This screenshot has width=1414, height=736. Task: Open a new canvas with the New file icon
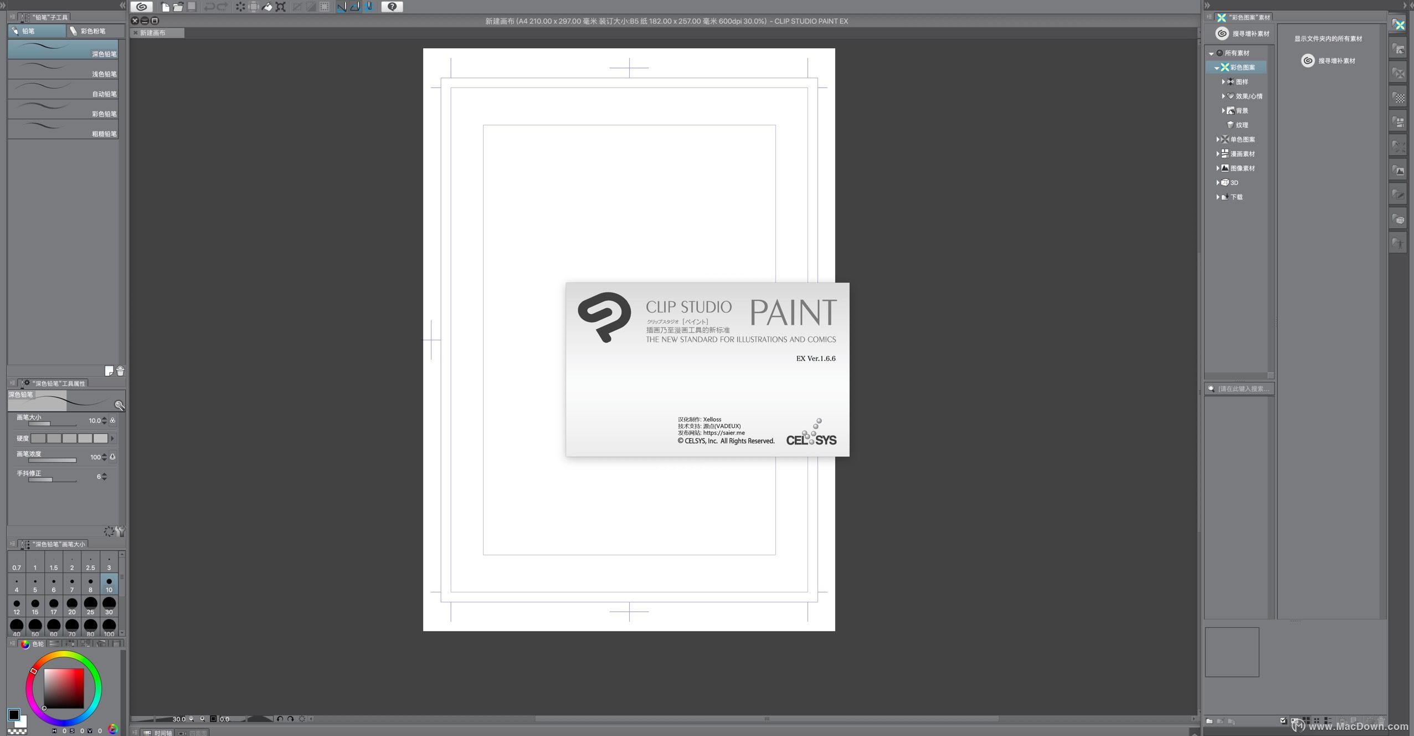[x=165, y=6]
